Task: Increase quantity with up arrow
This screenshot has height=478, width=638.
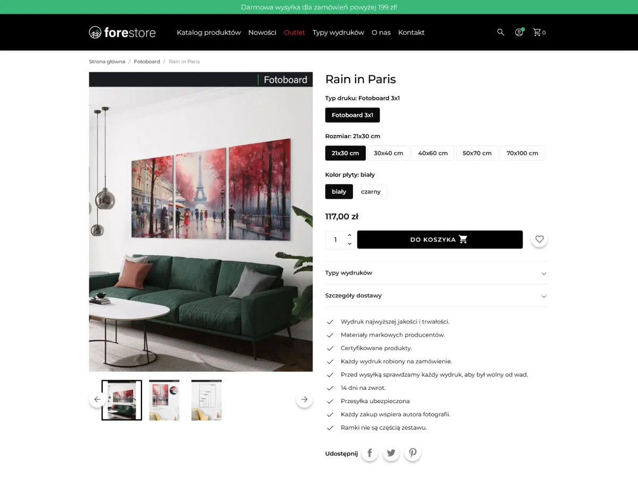Action: click(x=349, y=235)
